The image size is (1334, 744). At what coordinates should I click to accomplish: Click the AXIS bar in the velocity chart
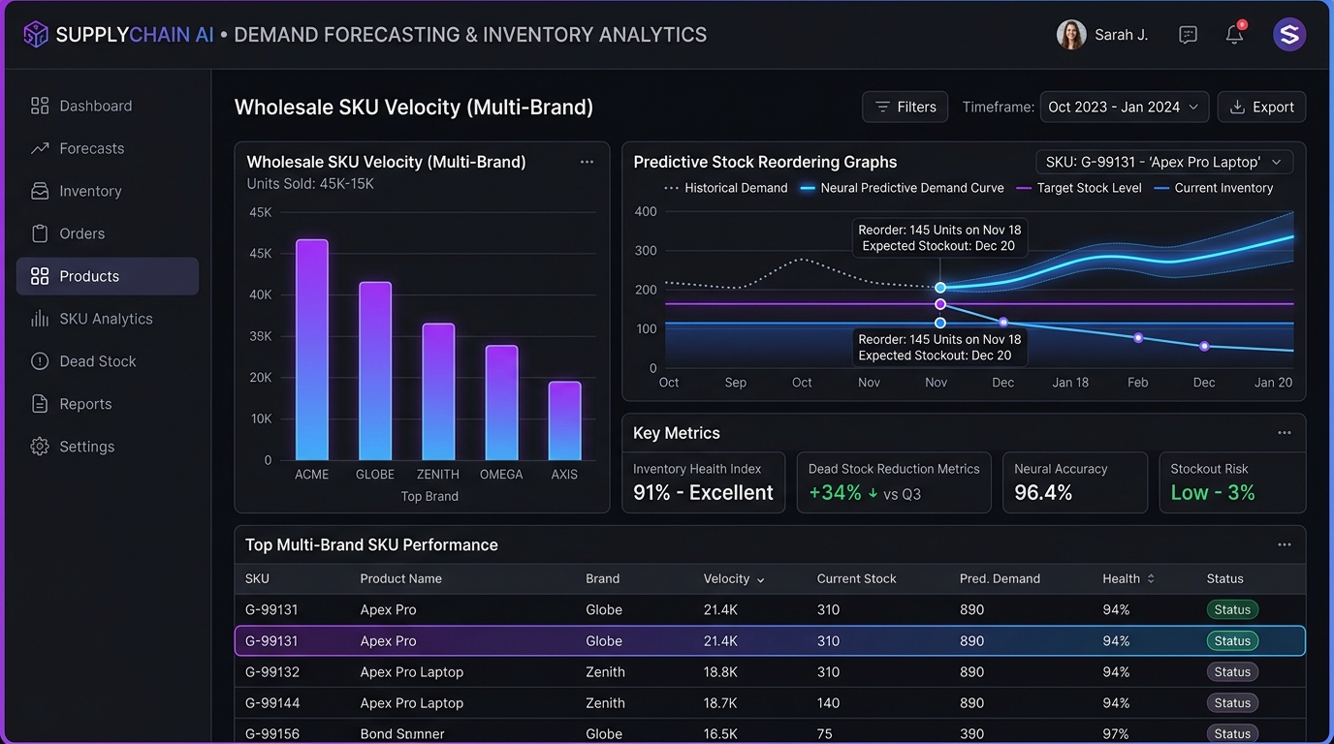pos(564,420)
